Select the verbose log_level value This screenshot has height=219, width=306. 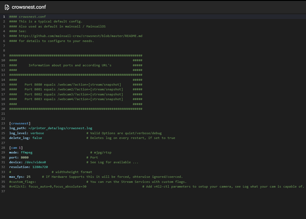37,133
